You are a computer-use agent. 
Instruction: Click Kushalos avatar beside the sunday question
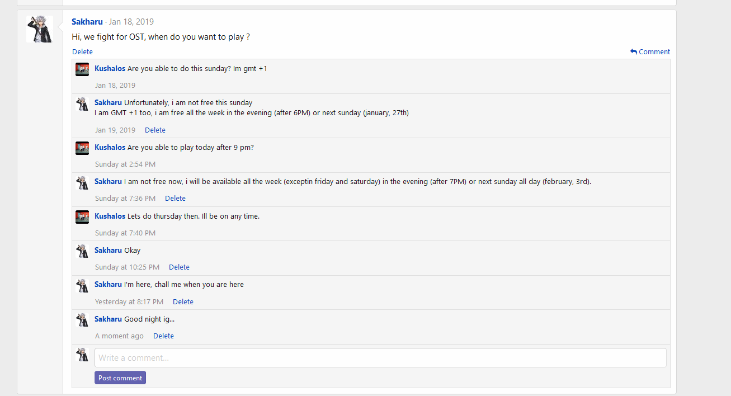tap(82, 69)
